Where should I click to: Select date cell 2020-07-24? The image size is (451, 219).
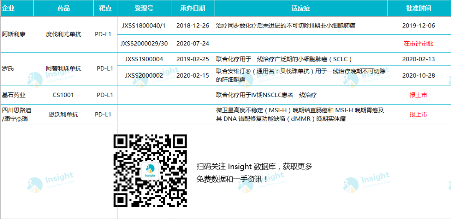coord(193,43)
